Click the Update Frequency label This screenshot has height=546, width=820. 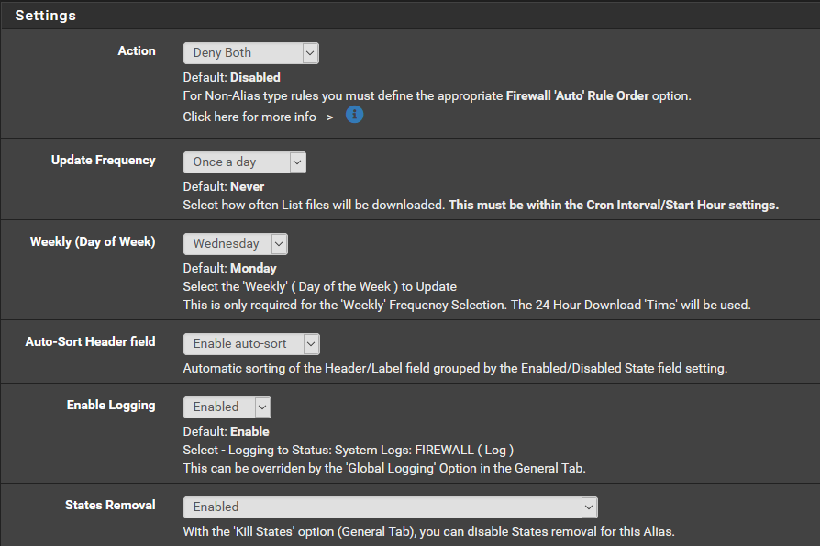(103, 159)
